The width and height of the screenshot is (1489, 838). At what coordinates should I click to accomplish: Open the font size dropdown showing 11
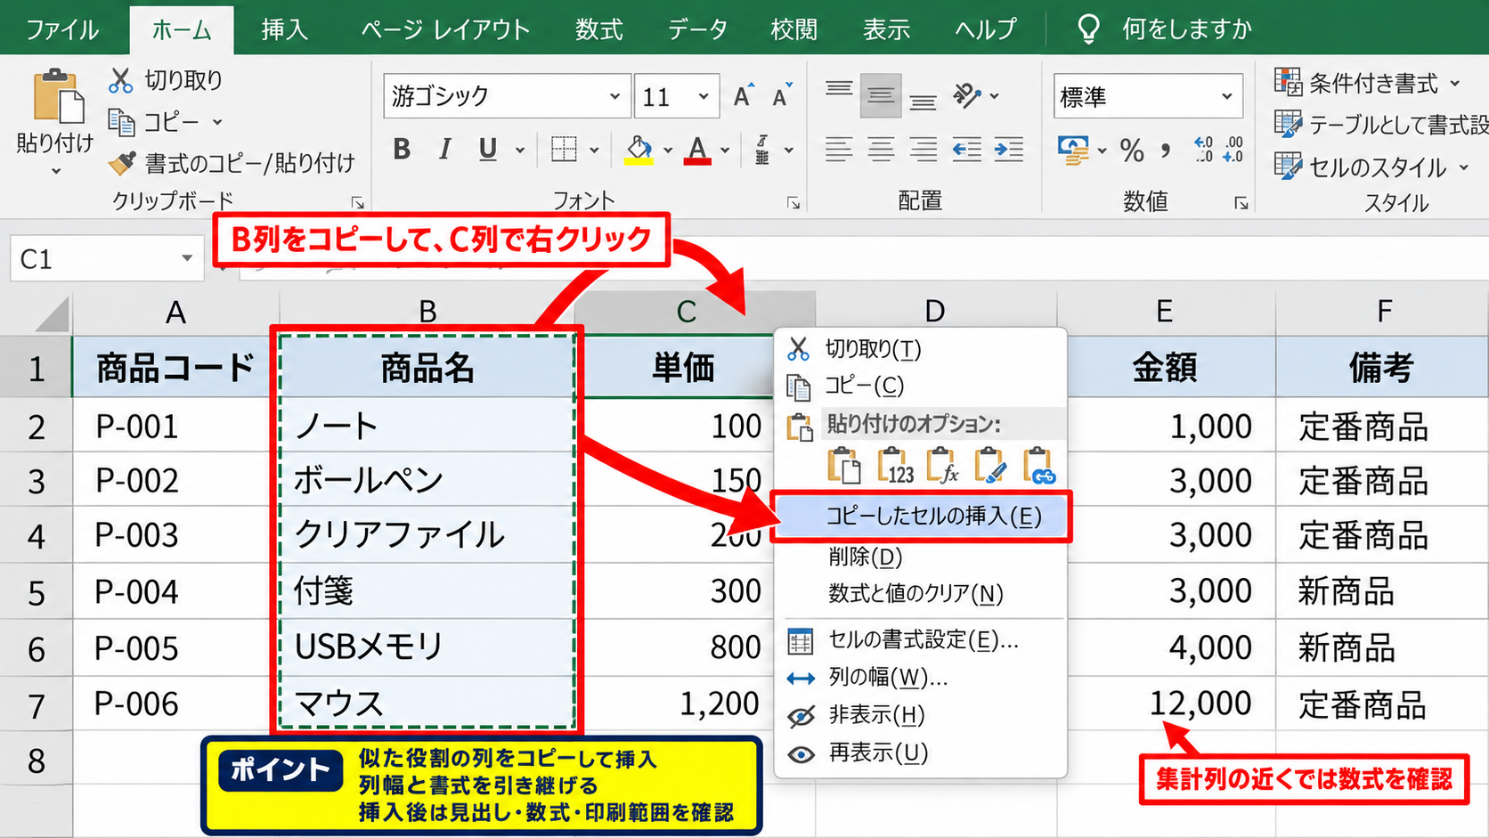point(704,96)
